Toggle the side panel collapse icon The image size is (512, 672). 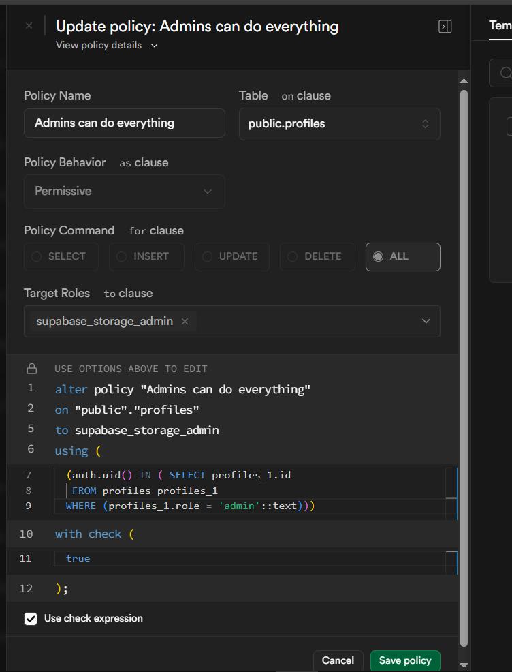point(445,27)
